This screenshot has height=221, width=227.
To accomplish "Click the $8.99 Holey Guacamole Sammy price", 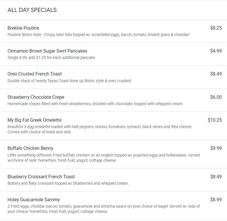I will click(x=216, y=200).
